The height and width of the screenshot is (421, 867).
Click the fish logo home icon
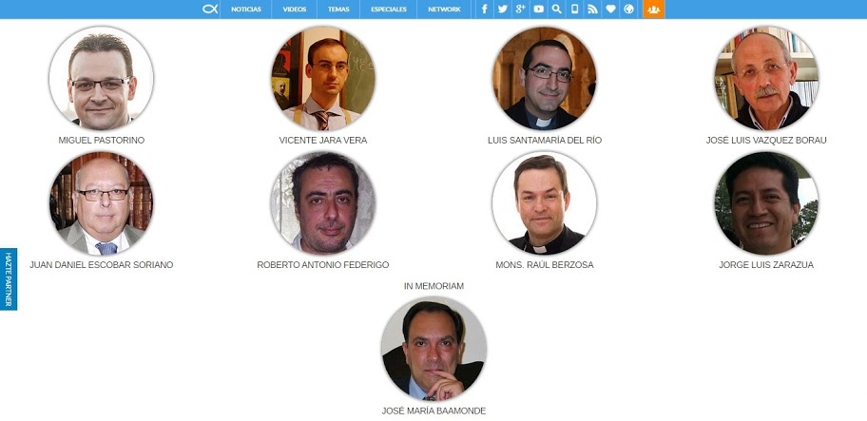click(210, 9)
